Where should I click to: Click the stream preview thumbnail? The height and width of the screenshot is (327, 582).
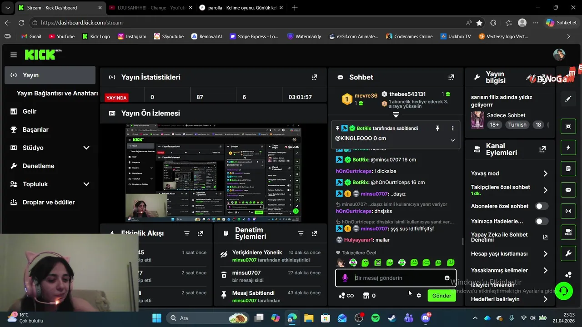click(213, 173)
